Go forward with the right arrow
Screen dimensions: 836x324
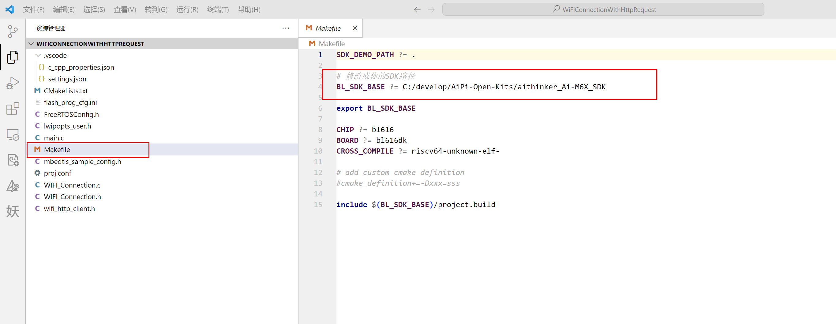[x=431, y=10]
